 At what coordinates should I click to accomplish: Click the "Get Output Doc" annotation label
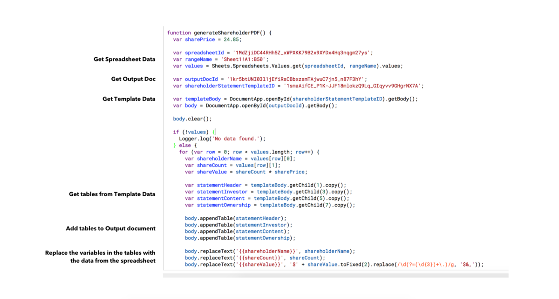[133, 79]
